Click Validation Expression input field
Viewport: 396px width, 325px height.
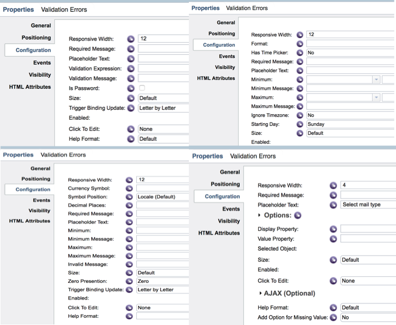pyautogui.click(x=163, y=69)
